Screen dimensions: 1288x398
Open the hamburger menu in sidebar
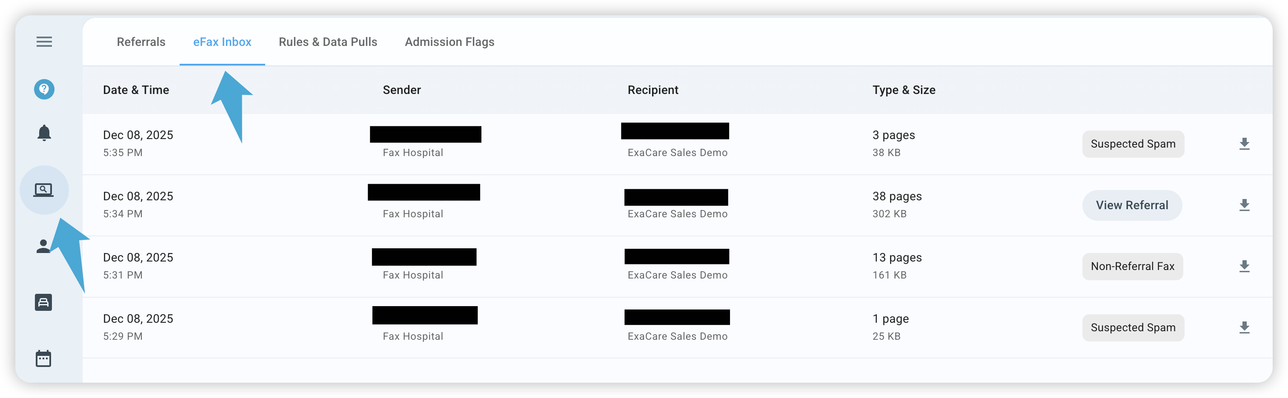(x=44, y=42)
